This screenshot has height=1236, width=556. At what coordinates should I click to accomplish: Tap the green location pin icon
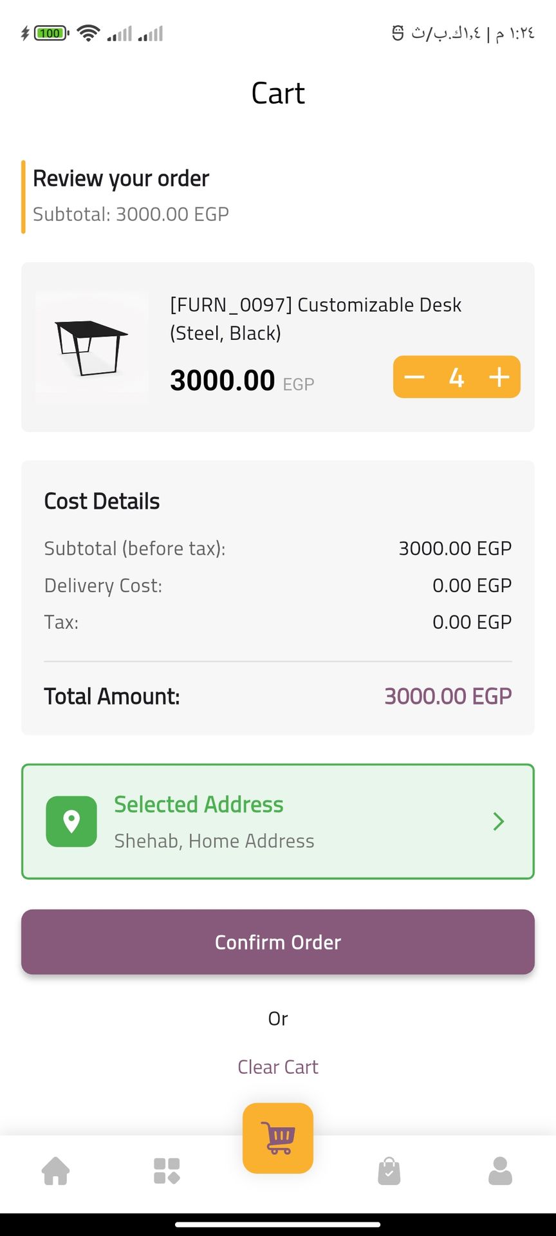click(x=71, y=821)
